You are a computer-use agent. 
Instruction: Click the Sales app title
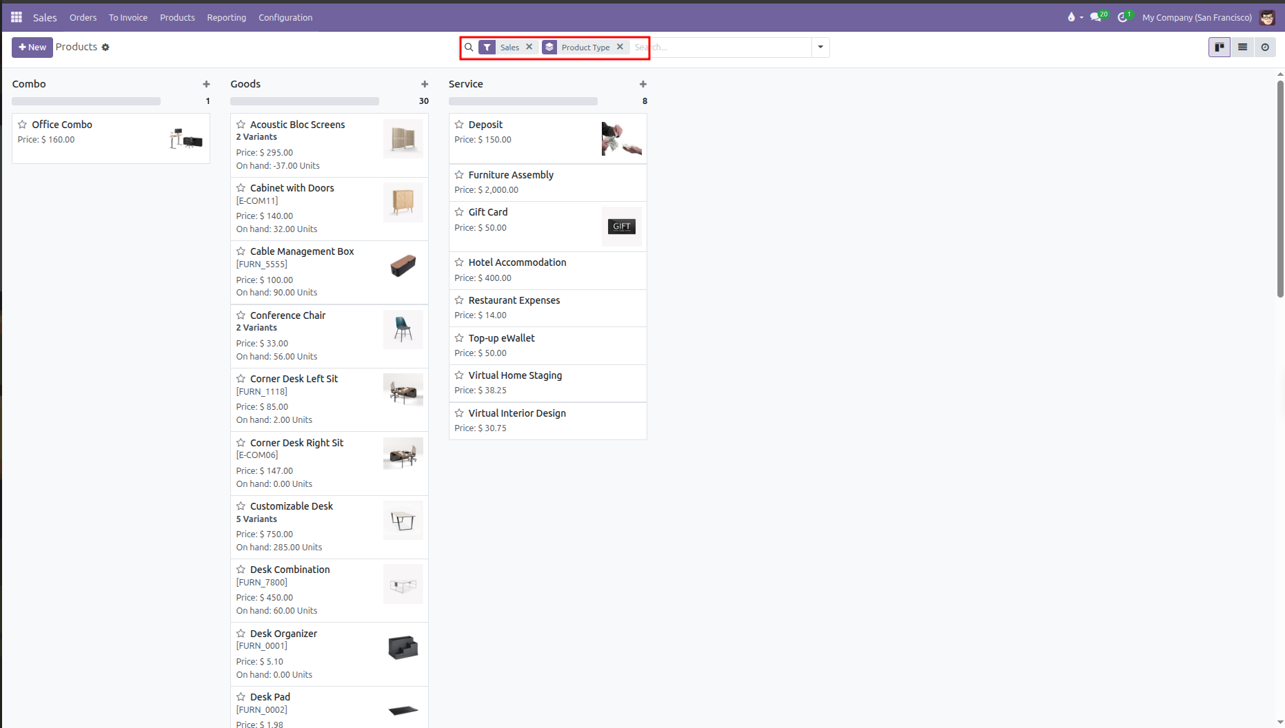tap(45, 17)
